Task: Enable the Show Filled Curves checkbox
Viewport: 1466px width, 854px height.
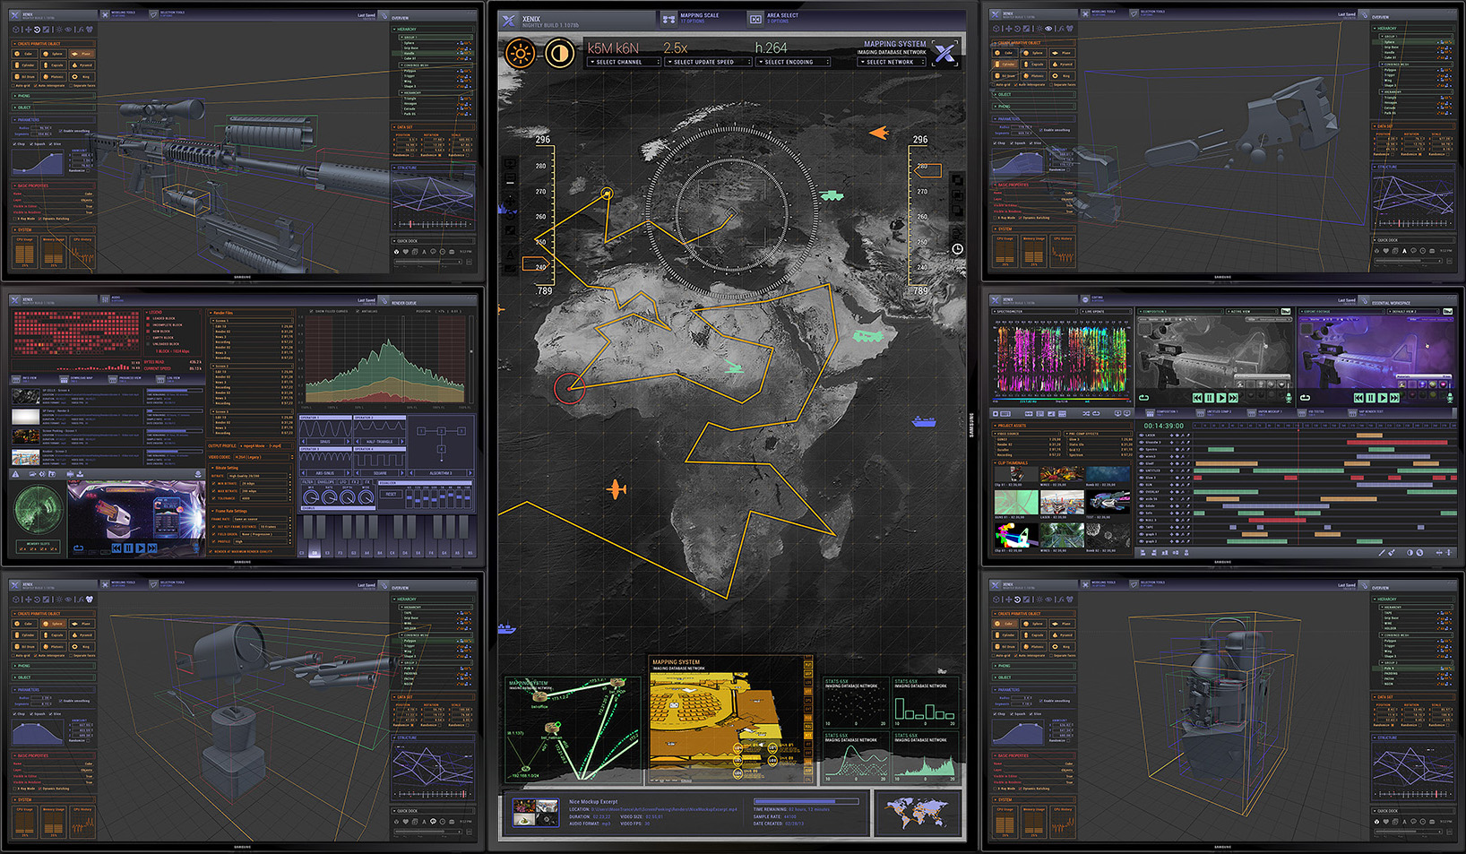Action: tap(310, 312)
